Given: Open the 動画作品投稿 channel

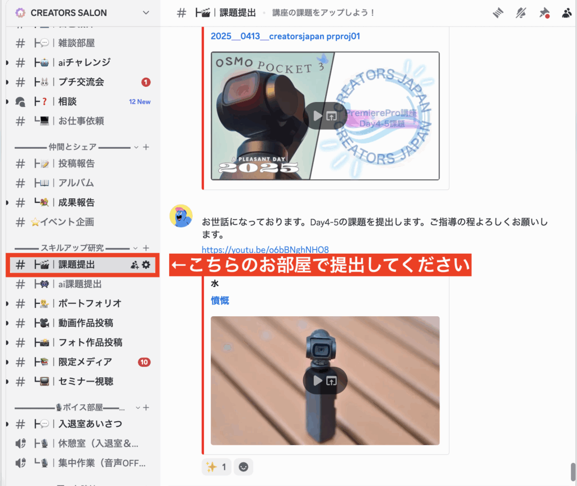Looking at the screenshot, I should tap(82, 323).
